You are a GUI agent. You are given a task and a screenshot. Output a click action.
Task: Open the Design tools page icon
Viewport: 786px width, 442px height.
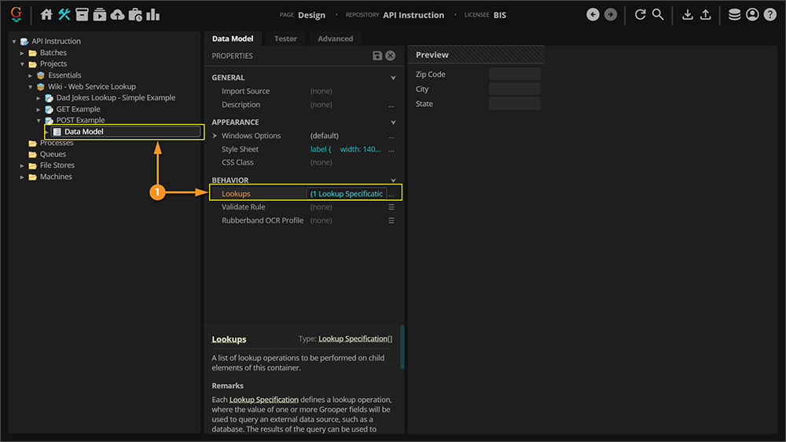point(64,15)
